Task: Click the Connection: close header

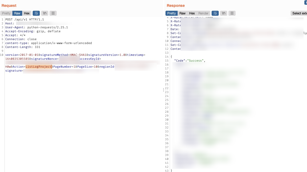Action: (x=21, y=39)
